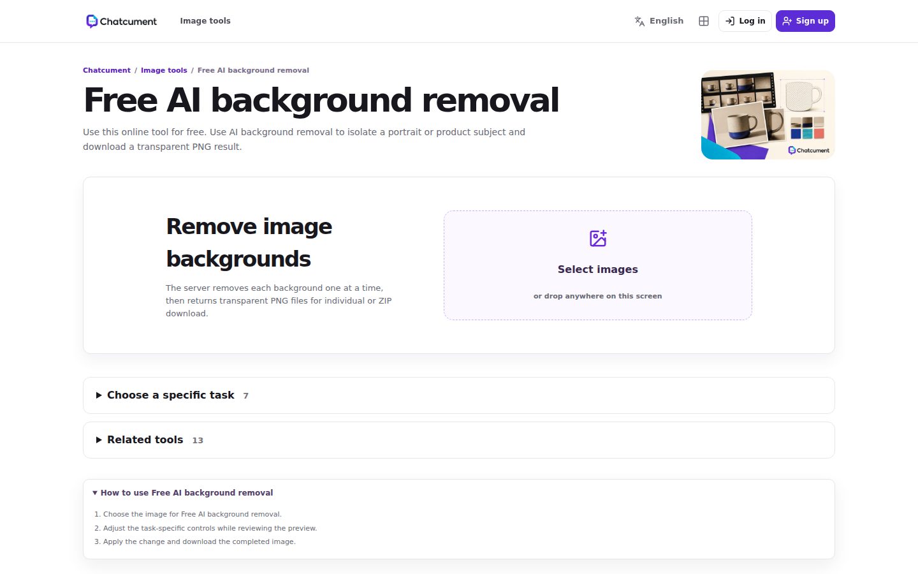918x574 pixels.
Task: Click step 'Apply the change and download the completed image.'
Action: tap(200, 541)
